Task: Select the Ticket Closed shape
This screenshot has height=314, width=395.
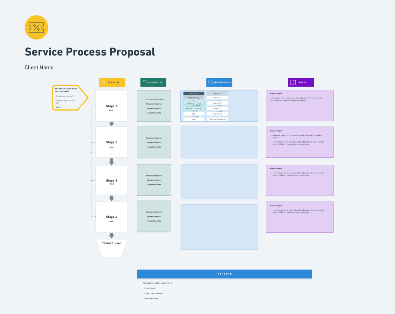Action: click(111, 247)
